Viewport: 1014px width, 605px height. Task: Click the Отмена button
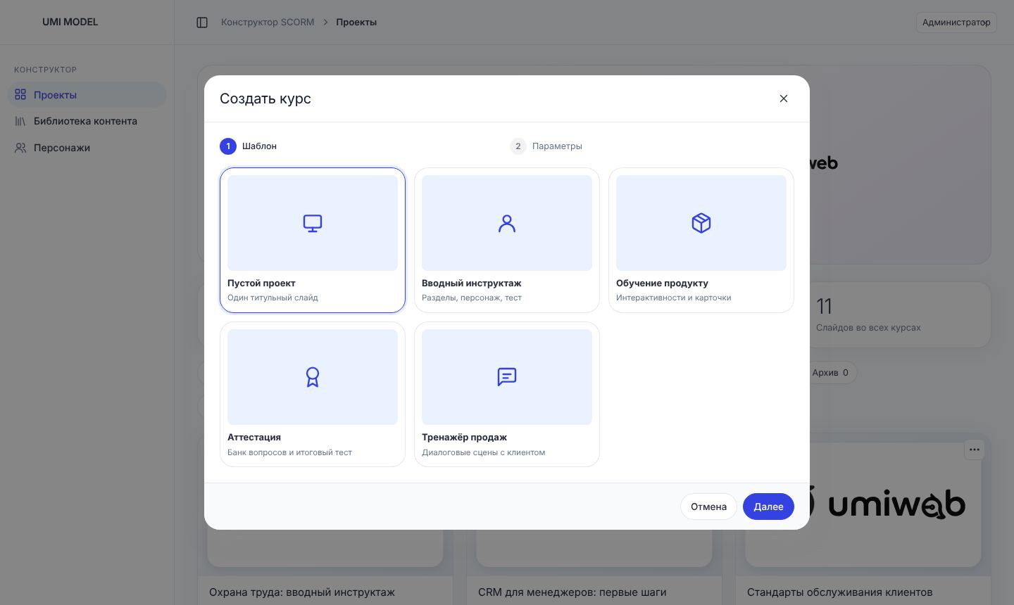click(x=708, y=507)
